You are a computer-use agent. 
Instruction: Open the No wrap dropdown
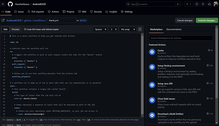128,29
